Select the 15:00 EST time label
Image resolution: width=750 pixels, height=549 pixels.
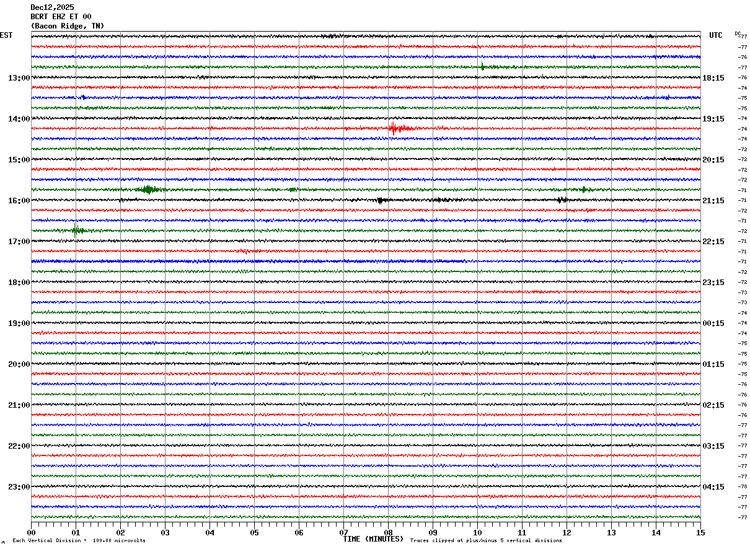pos(19,160)
